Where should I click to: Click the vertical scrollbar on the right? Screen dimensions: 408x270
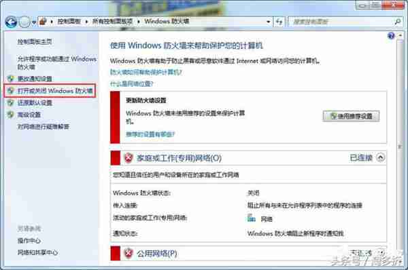pyautogui.click(x=400, y=147)
